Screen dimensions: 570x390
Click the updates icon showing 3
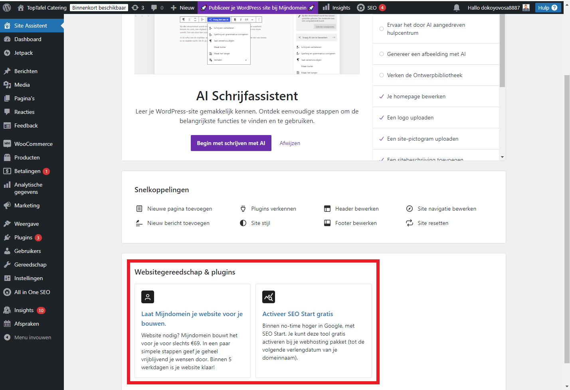138,8
